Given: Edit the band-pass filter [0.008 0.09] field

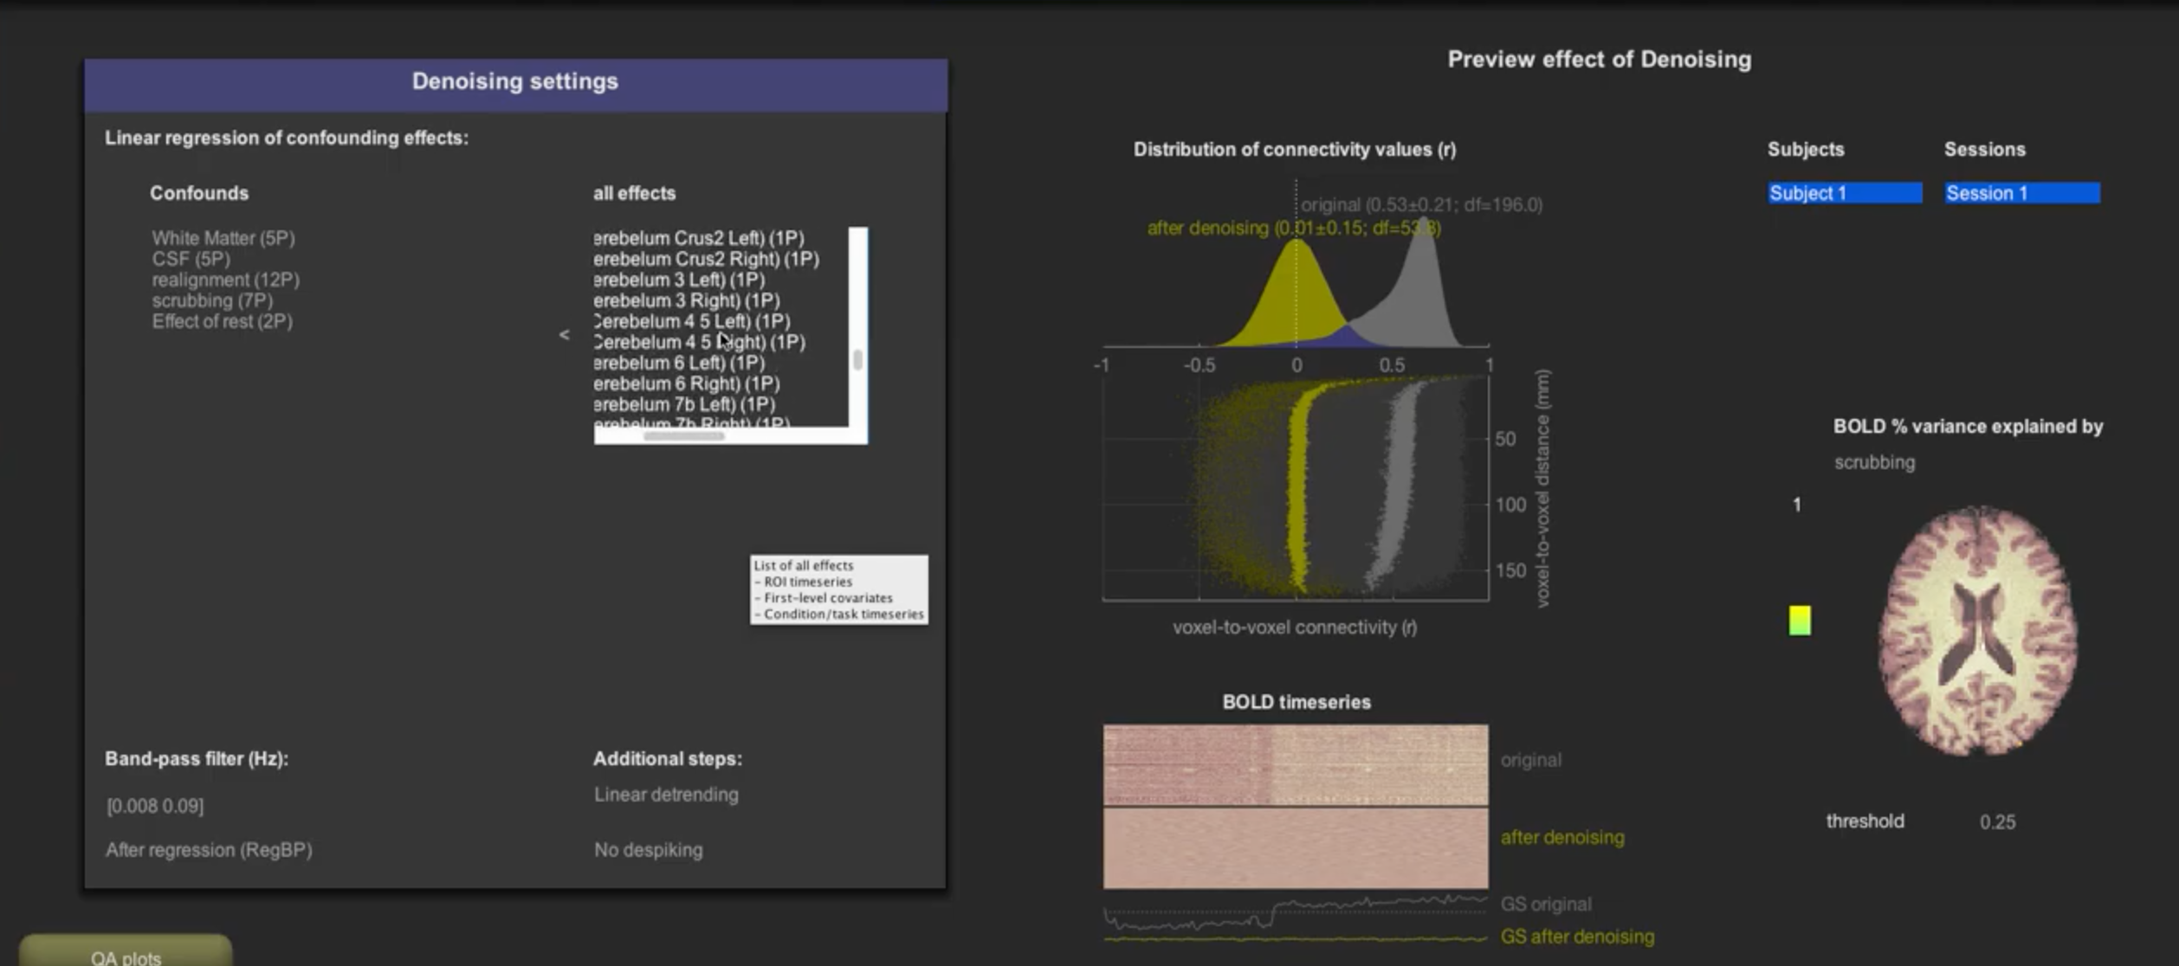Looking at the screenshot, I should [155, 806].
